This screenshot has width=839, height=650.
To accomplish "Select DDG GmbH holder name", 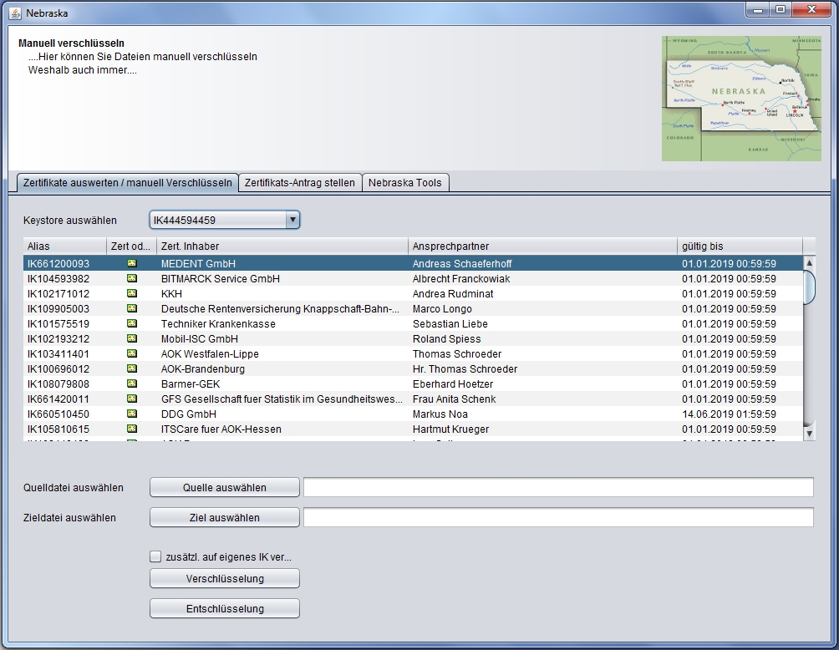I will coord(189,414).
